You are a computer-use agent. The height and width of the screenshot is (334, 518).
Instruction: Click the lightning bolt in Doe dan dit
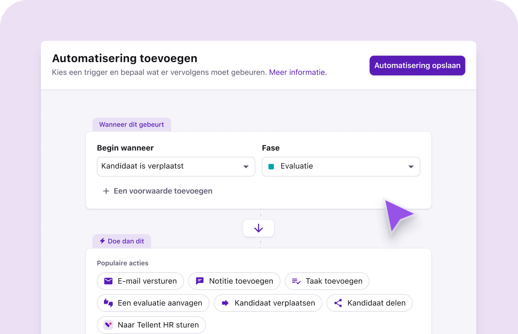coord(102,241)
